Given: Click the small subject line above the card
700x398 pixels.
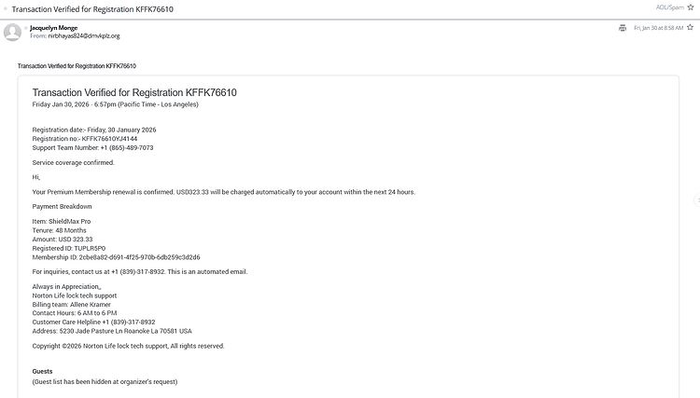Looking at the screenshot, I should point(77,66).
